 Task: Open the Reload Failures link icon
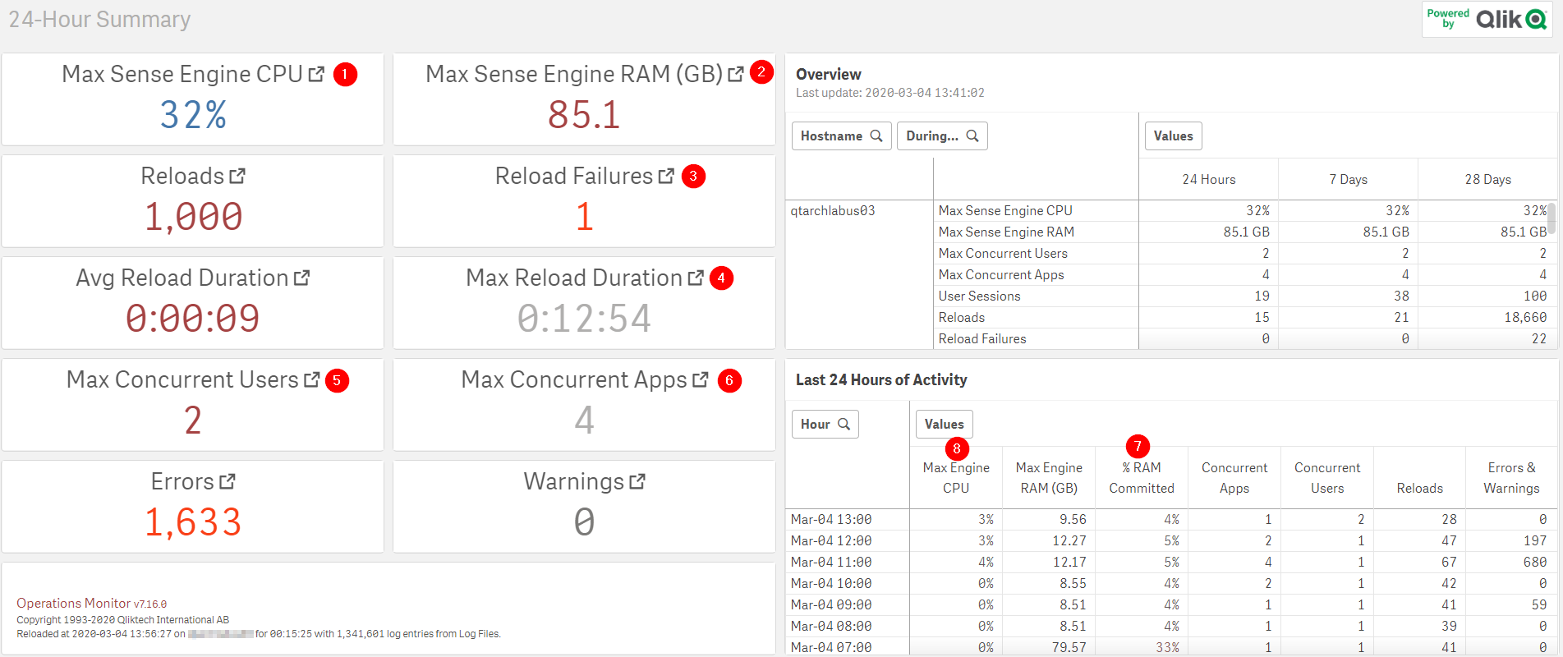666,177
